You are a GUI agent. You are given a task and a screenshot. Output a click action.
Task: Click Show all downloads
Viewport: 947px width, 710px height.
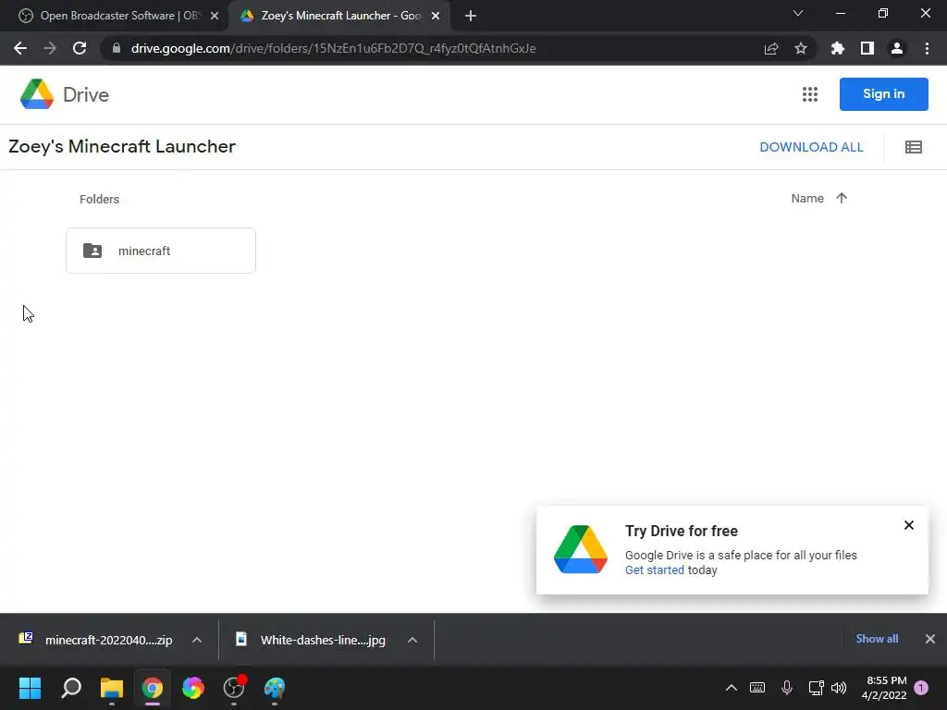point(877,639)
